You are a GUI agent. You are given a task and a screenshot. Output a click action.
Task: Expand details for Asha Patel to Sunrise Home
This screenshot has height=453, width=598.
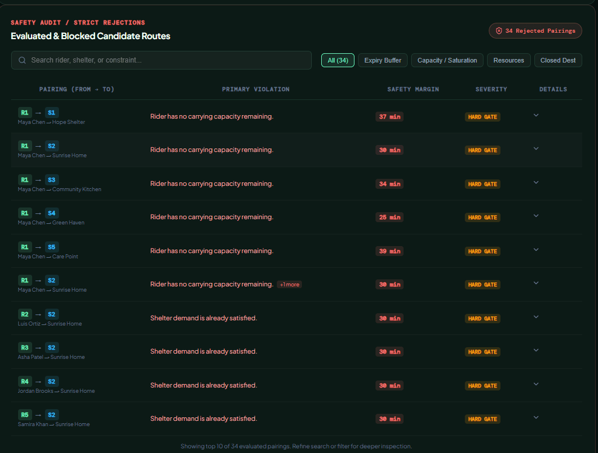point(536,350)
